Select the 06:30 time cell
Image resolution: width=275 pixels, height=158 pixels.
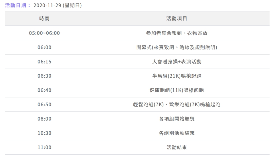pos(44,76)
